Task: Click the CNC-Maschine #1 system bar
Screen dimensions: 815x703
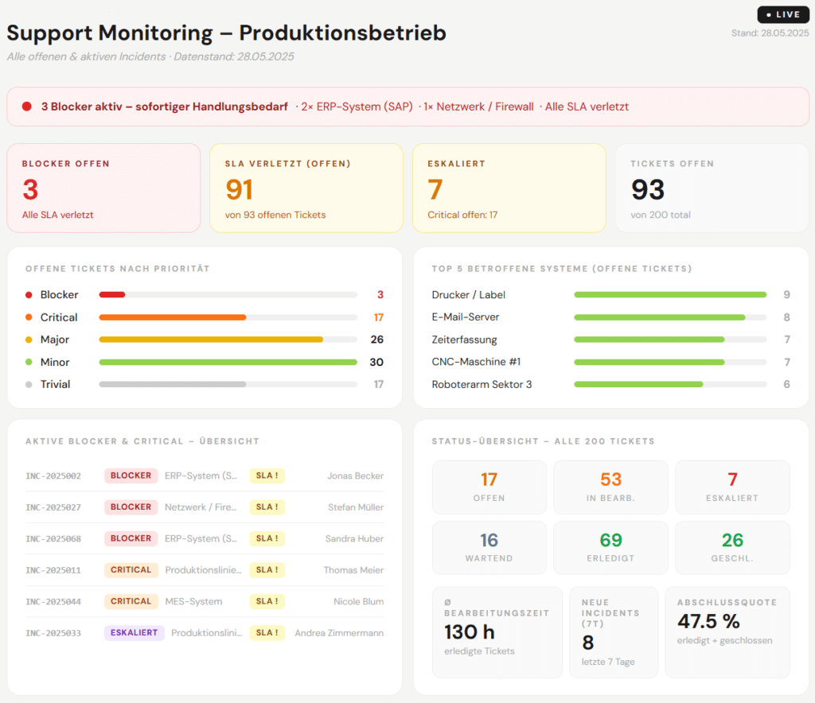Action: [670, 362]
